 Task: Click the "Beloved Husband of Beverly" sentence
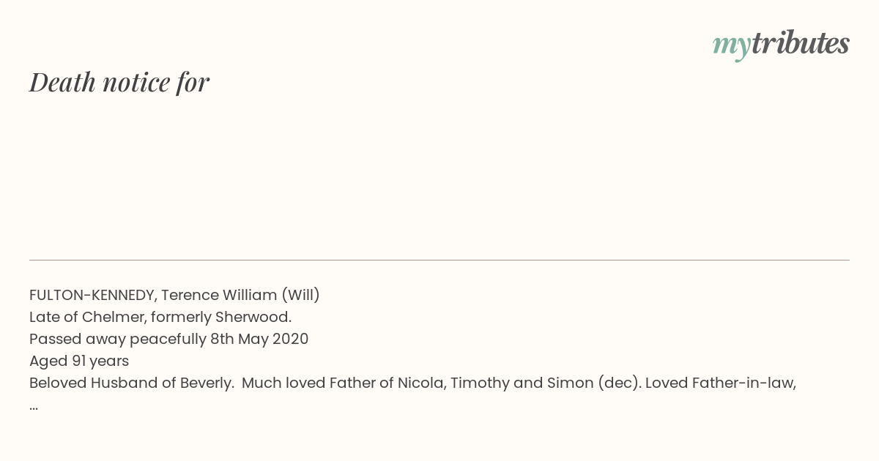click(x=131, y=383)
